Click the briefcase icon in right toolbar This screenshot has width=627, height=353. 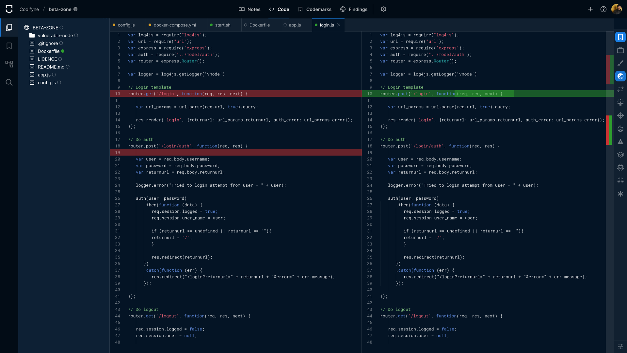click(x=620, y=50)
